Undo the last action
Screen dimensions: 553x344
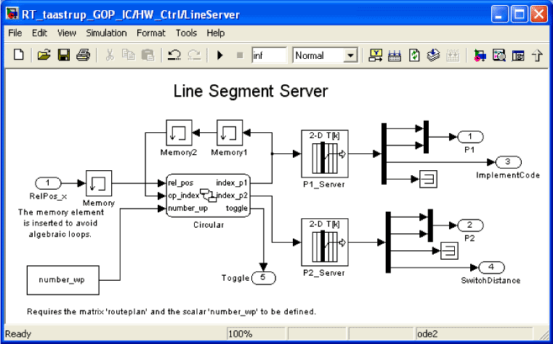pos(174,55)
